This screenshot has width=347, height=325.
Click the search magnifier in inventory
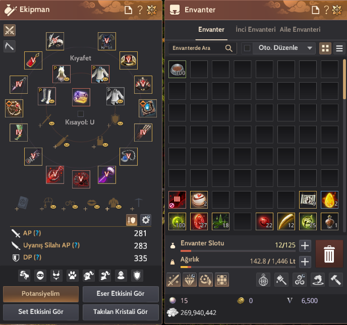point(229,48)
